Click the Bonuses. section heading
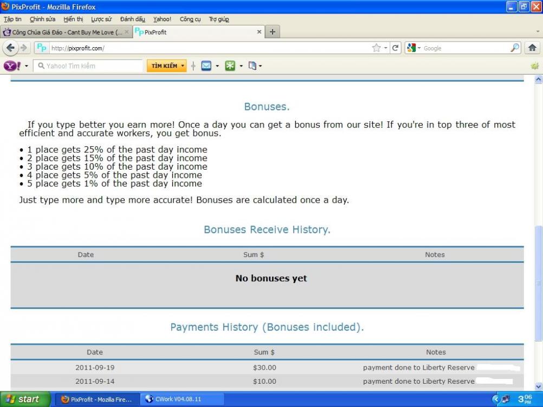The height and width of the screenshot is (407, 543). click(x=267, y=106)
